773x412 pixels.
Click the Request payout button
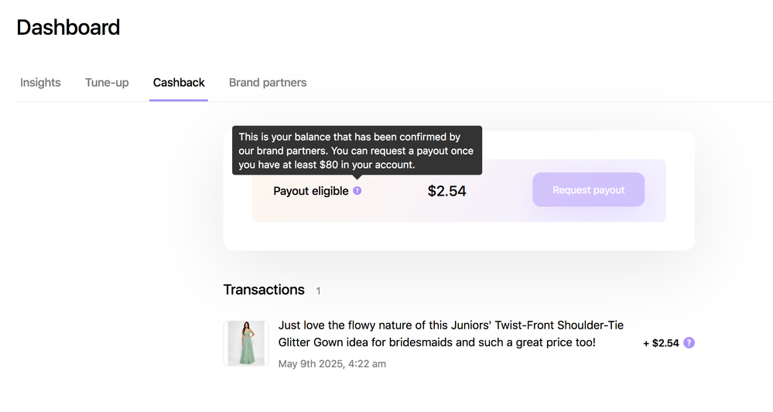pyautogui.click(x=588, y=189)
